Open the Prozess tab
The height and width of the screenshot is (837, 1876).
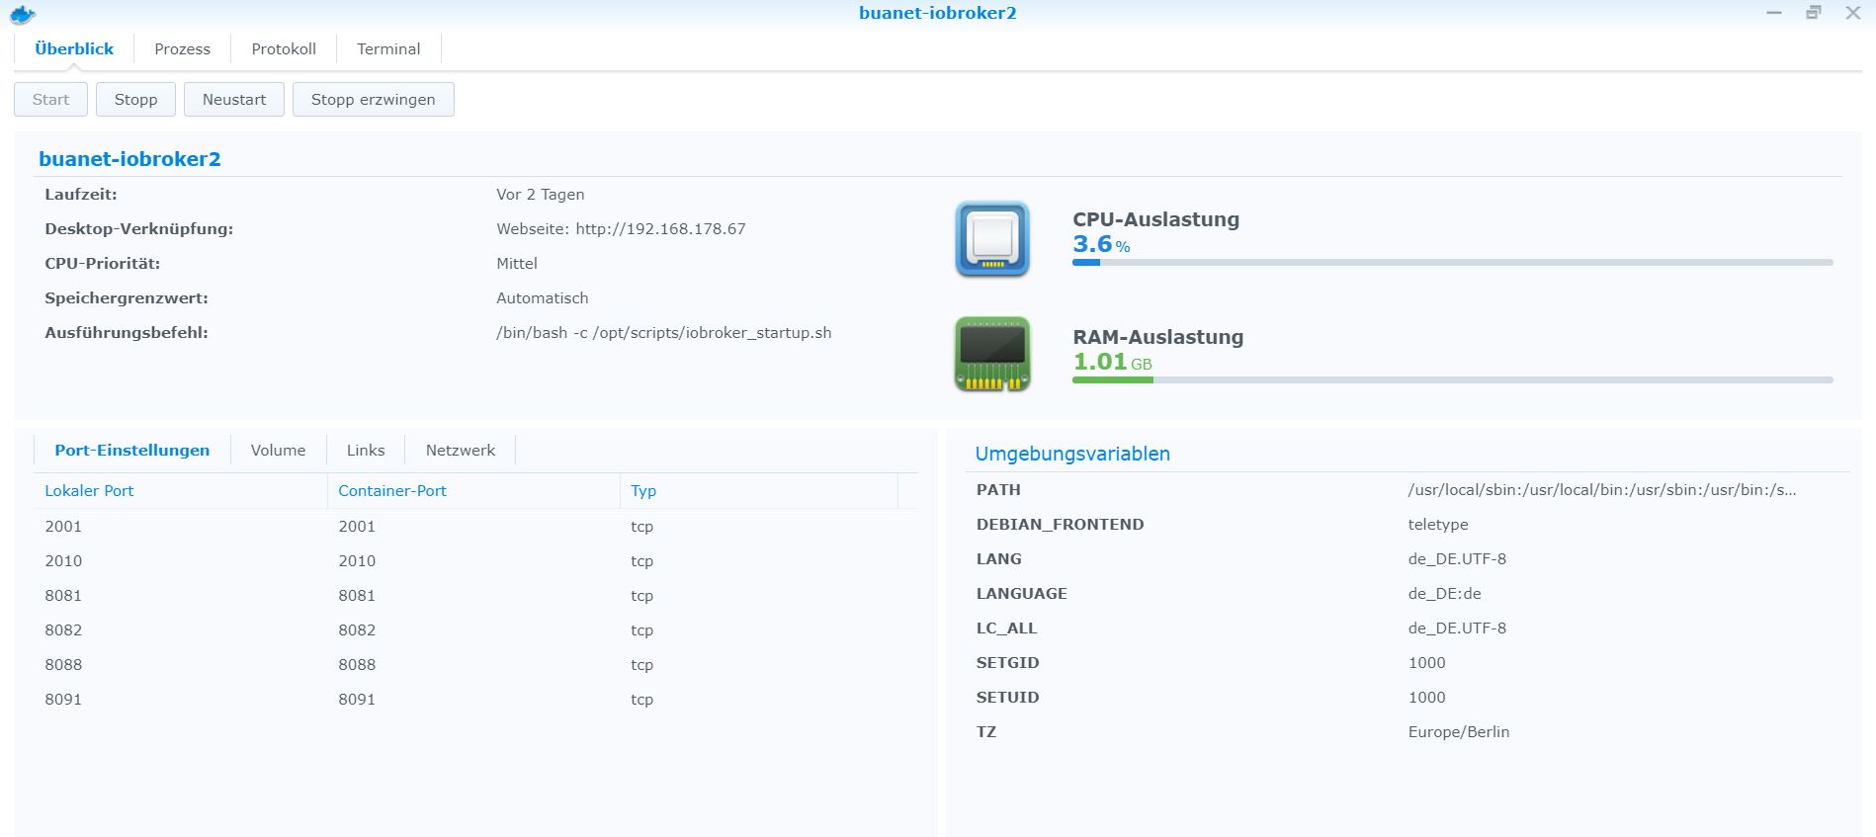coord(182,48)
